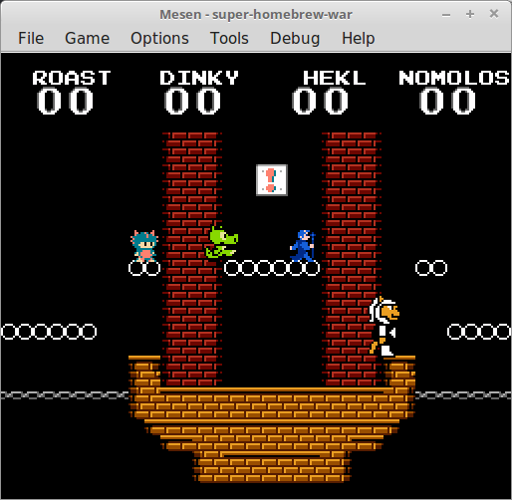Screen dimensions: 512x500
Task: Close the Mesen emulator window
Action: tap(494, 14)
